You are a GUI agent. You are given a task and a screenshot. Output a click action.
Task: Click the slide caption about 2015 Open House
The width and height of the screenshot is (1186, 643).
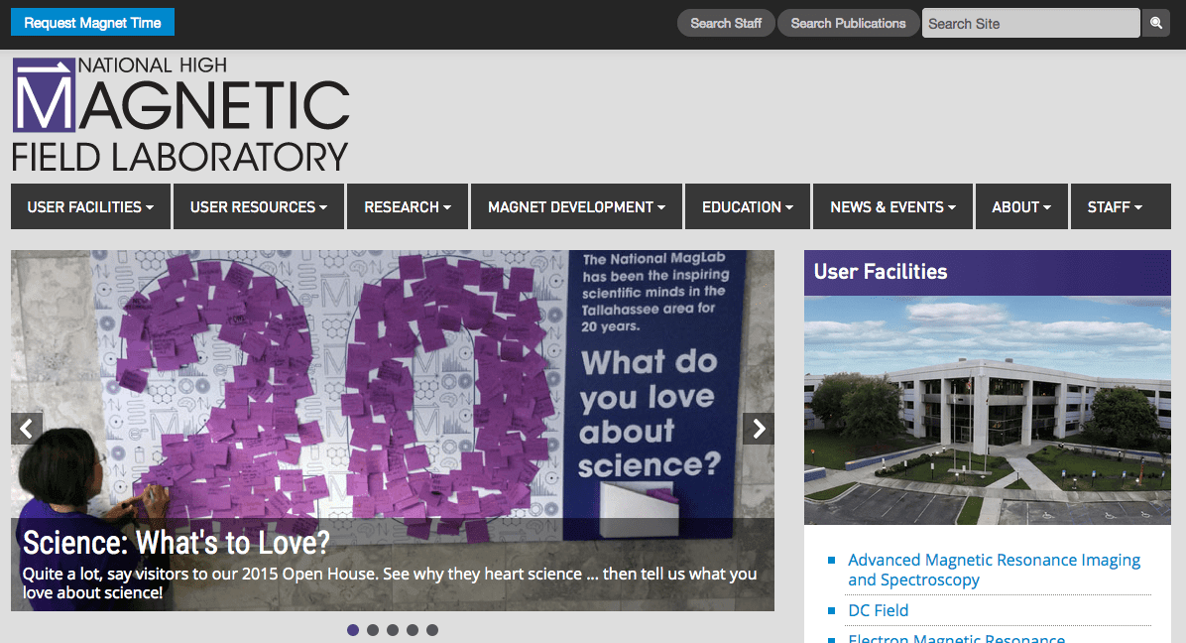pyautogui.click(x=390, y=583)
